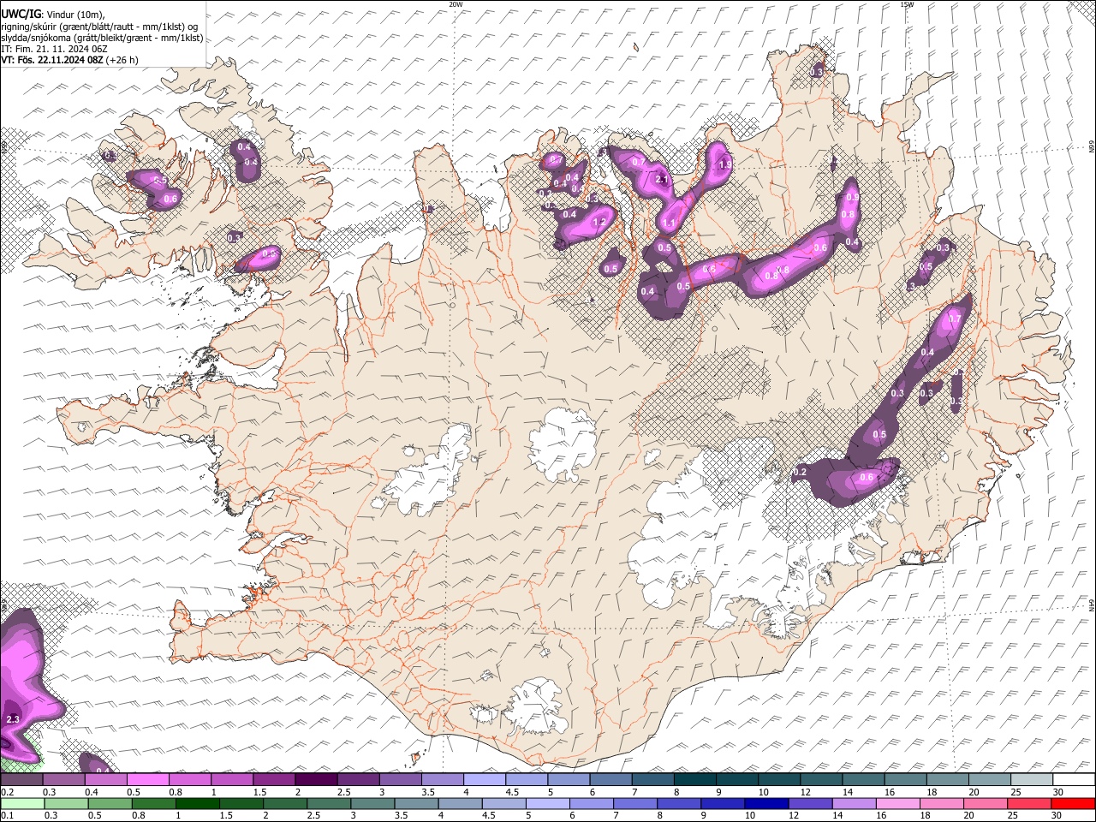Pick the dark purple swatch between 2 and 2.5 on snow scale
The width and height of the screenshot is (1096, 822).
[x=316, y=780]
